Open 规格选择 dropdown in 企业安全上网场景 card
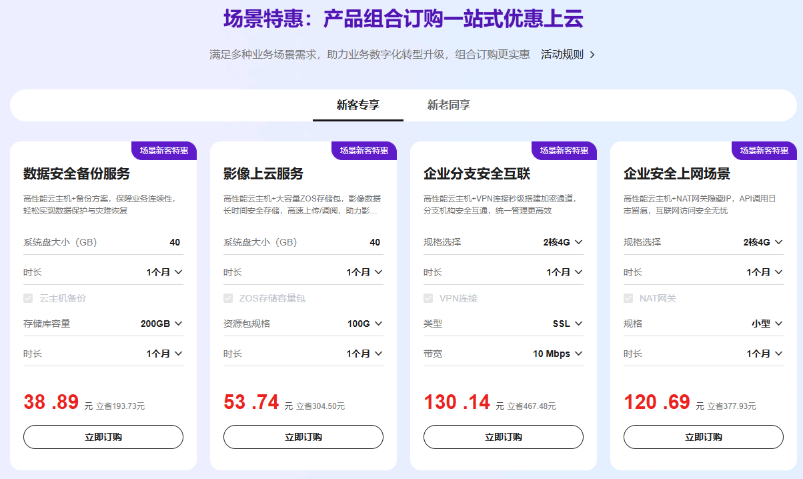803x479 pixels. pos(704,242)
